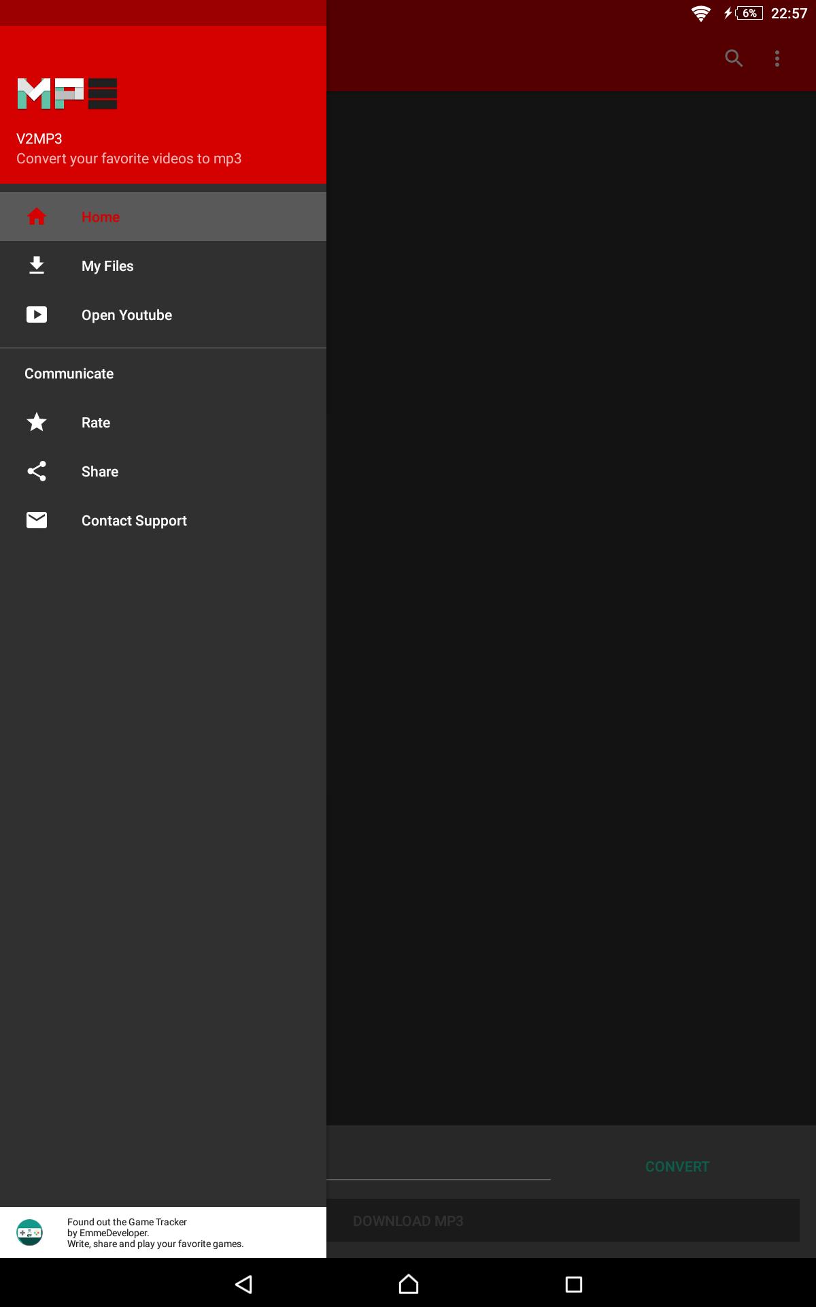816x1307 pixels.
Task: Select Rate in Communicate section
Action: click(163, 422)
